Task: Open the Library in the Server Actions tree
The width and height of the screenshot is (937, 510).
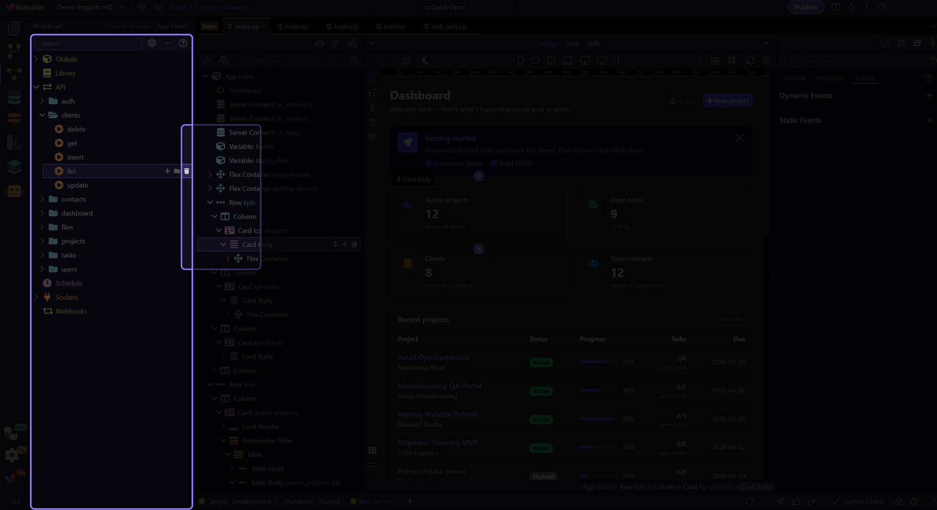Action: click(65, 73)
